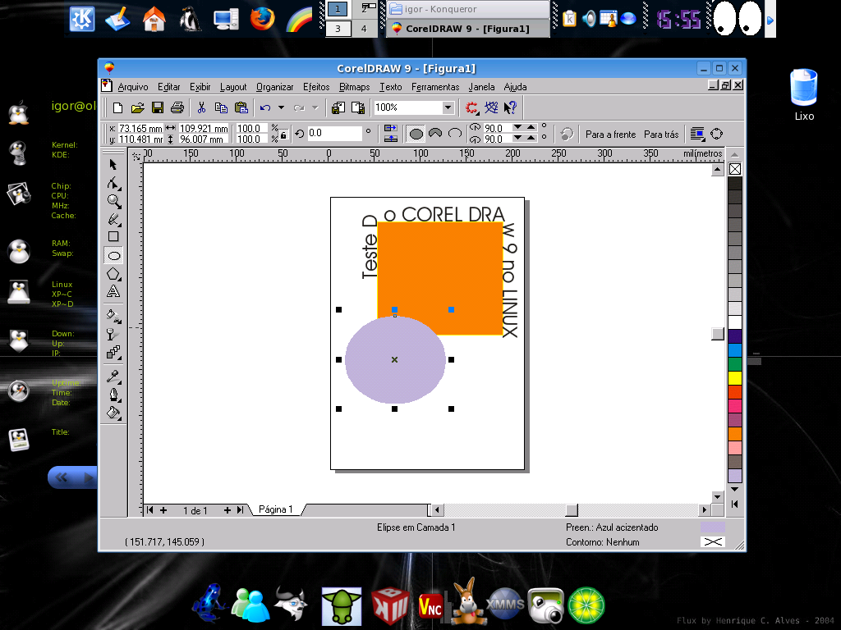Click the Para trás button
Screen dimensions: 841x630
click(x=661, y=135)
